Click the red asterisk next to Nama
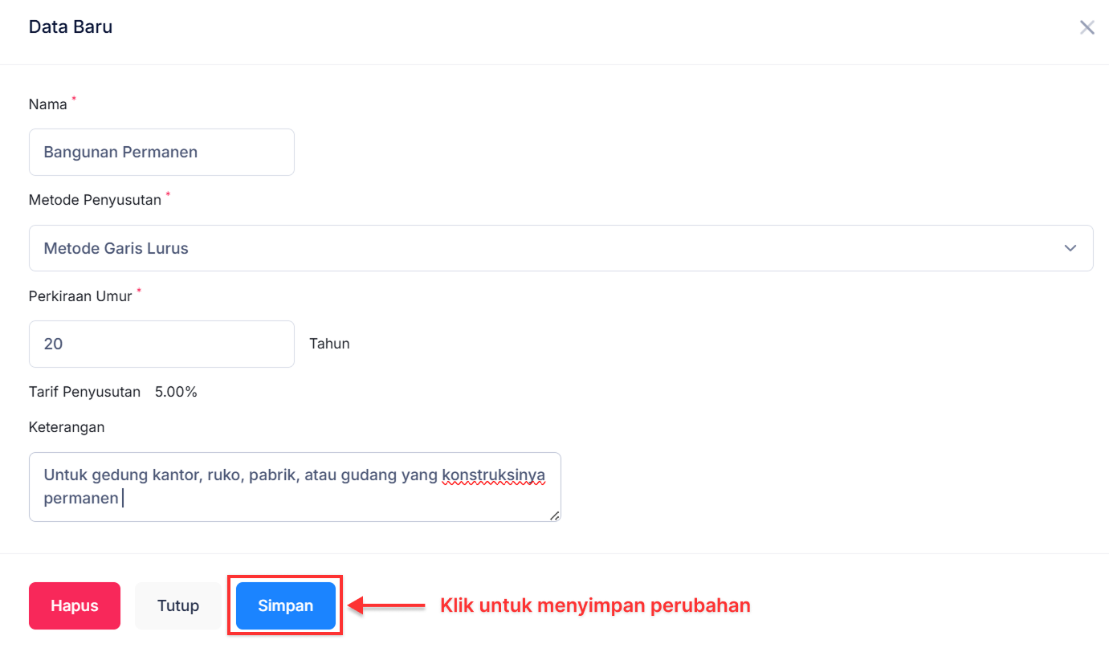The width and height of the screenshot is (1109, 648). point(73,98)
